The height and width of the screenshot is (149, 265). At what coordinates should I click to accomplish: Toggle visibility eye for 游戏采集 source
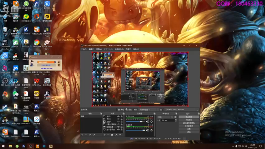[x=118, y=127]
